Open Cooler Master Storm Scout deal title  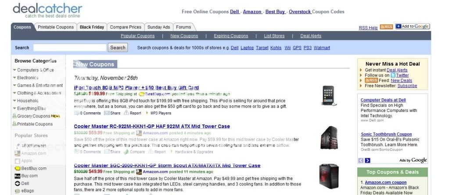coord(167,165)
